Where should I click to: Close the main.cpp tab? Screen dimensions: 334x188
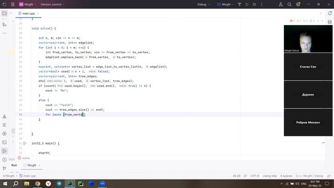[38, 14]
